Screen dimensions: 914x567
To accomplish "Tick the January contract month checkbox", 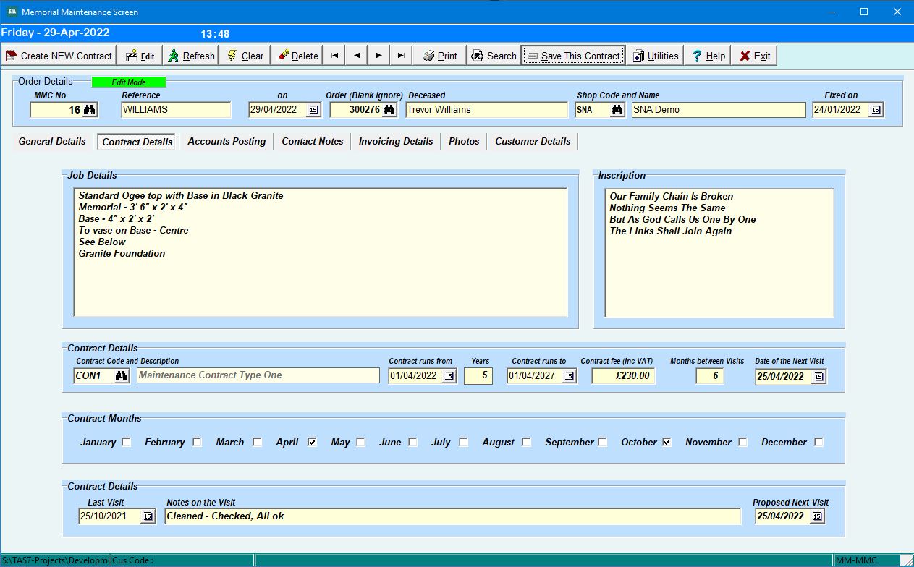I will coord(127,442).
